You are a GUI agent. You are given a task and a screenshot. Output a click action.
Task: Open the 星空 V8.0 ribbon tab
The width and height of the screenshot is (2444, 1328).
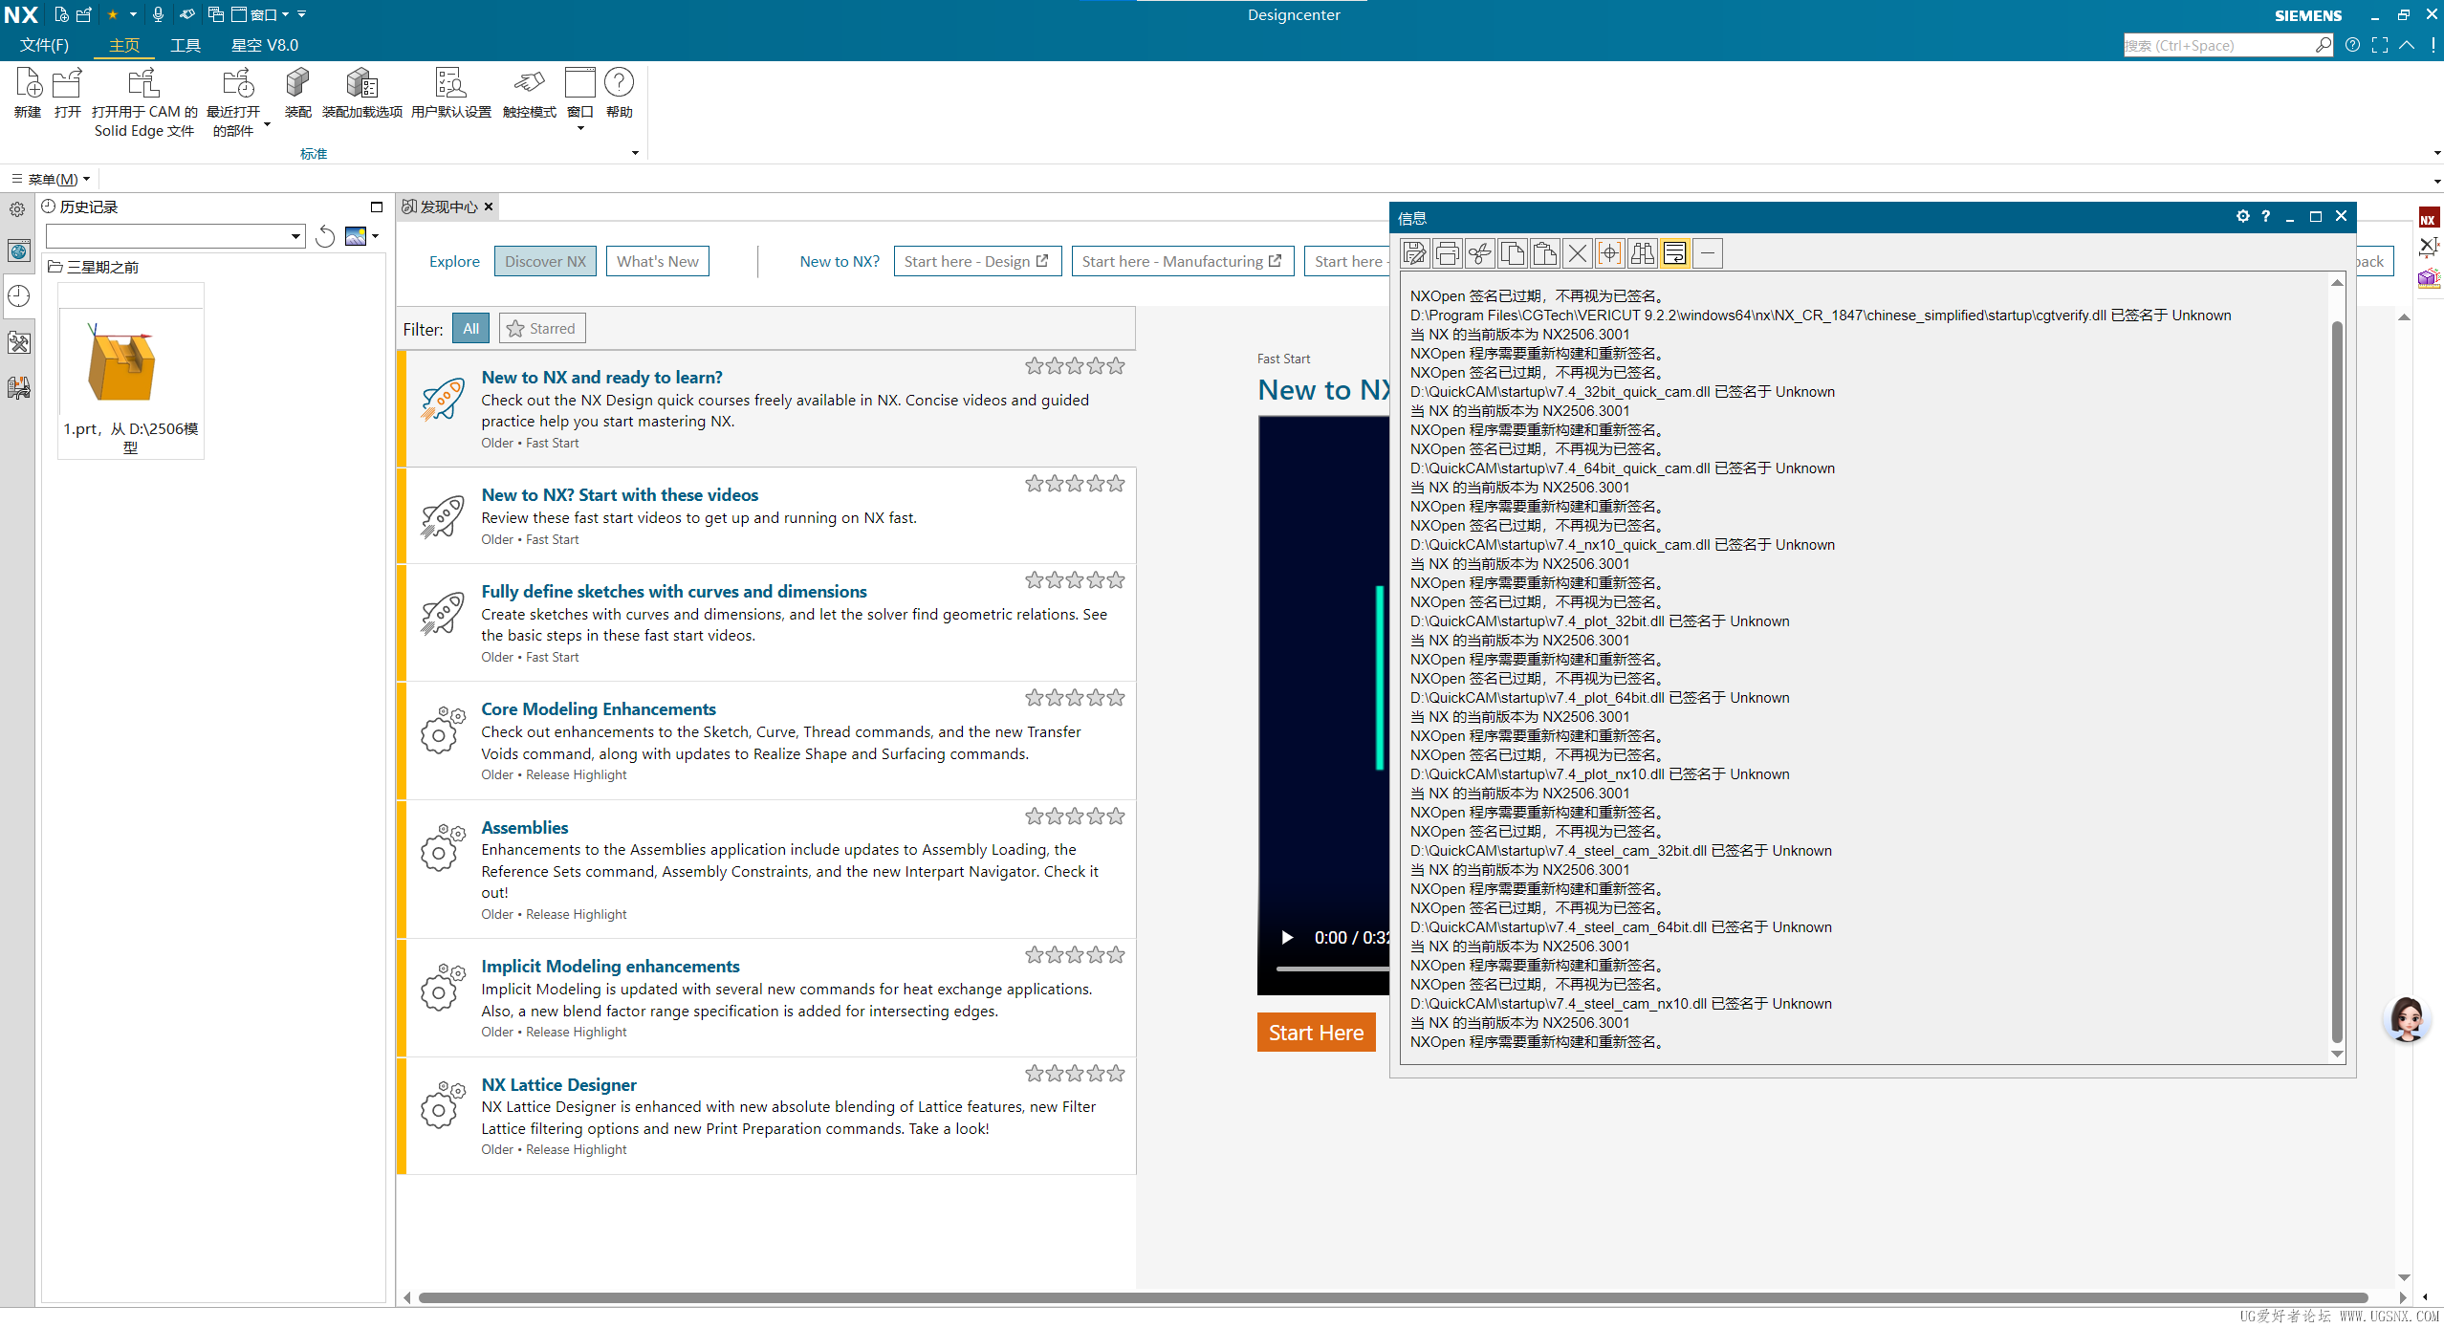pyautogui.click(x=265, y=45)
